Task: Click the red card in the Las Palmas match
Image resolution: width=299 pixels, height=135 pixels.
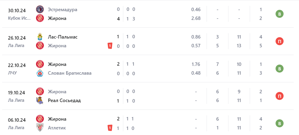Action: tap(110, 46)
